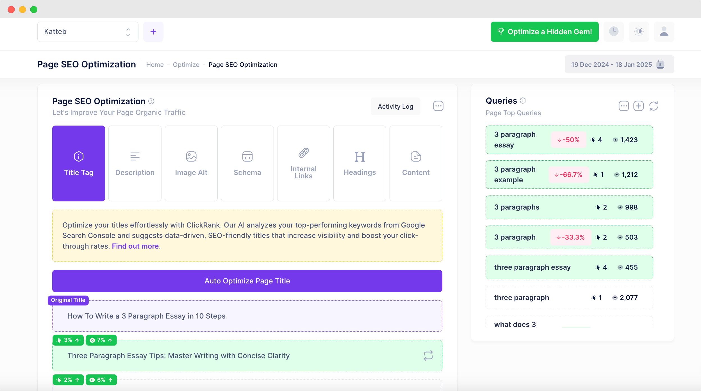Screen dimensions: 701x391
Task: Open the clock history icon
Action: 614,32
